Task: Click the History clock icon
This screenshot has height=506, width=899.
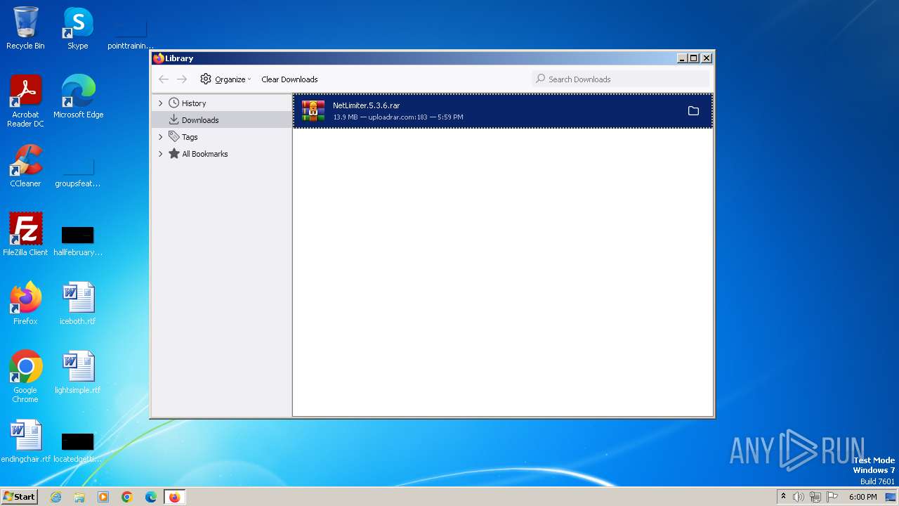Action: 173,103
